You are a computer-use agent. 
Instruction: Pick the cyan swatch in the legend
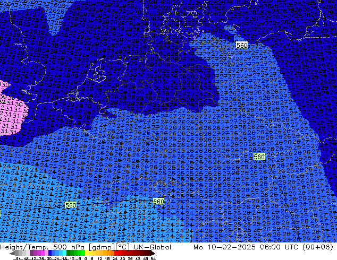64,253
